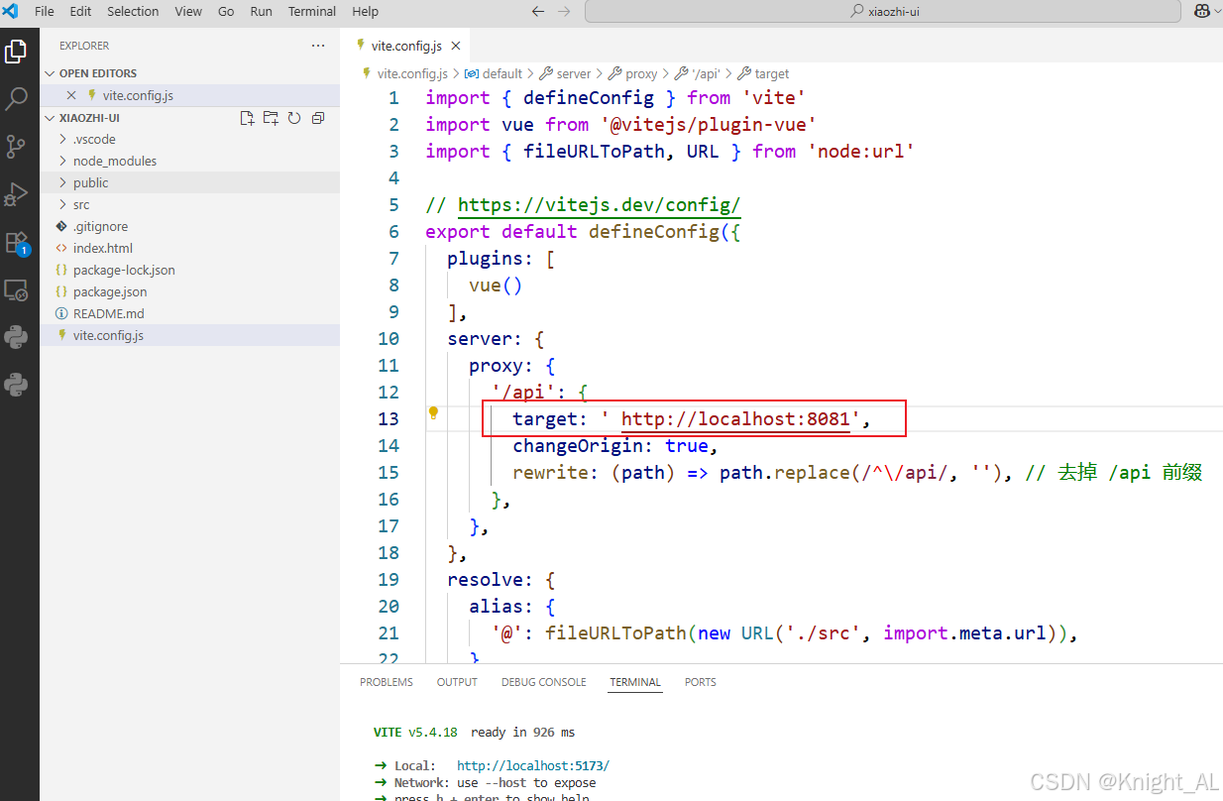Open the Edit menu
Viewport: 1223px width, 801px height.
pyautogui.click(x=80, y=12)
